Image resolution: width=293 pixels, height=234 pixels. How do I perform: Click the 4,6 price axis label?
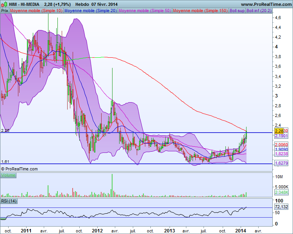click(278, 18)
